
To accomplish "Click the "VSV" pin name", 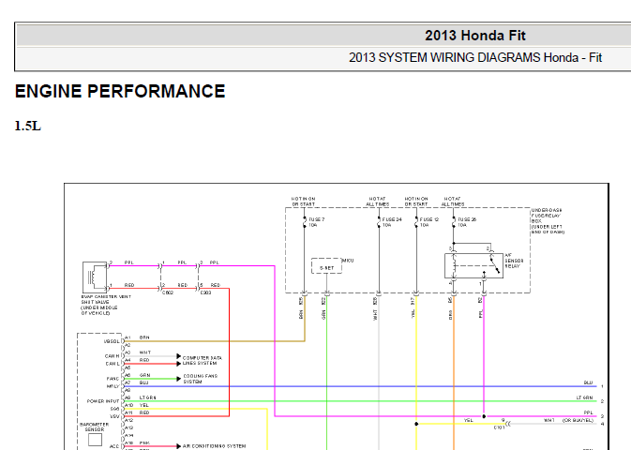I will click(114, 416).
